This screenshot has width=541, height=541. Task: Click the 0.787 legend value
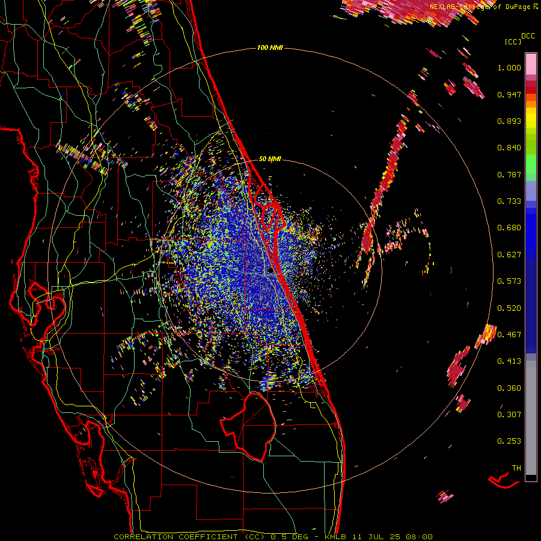point(509,174)
